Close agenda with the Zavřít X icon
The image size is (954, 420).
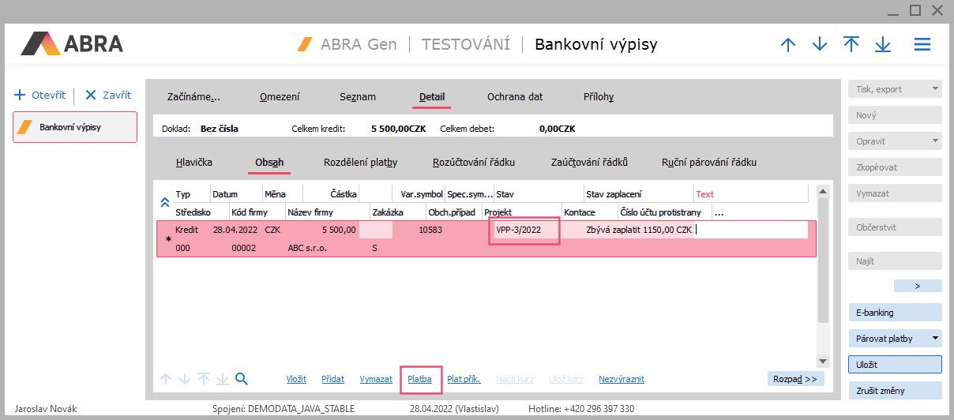(x=90, y=95)
